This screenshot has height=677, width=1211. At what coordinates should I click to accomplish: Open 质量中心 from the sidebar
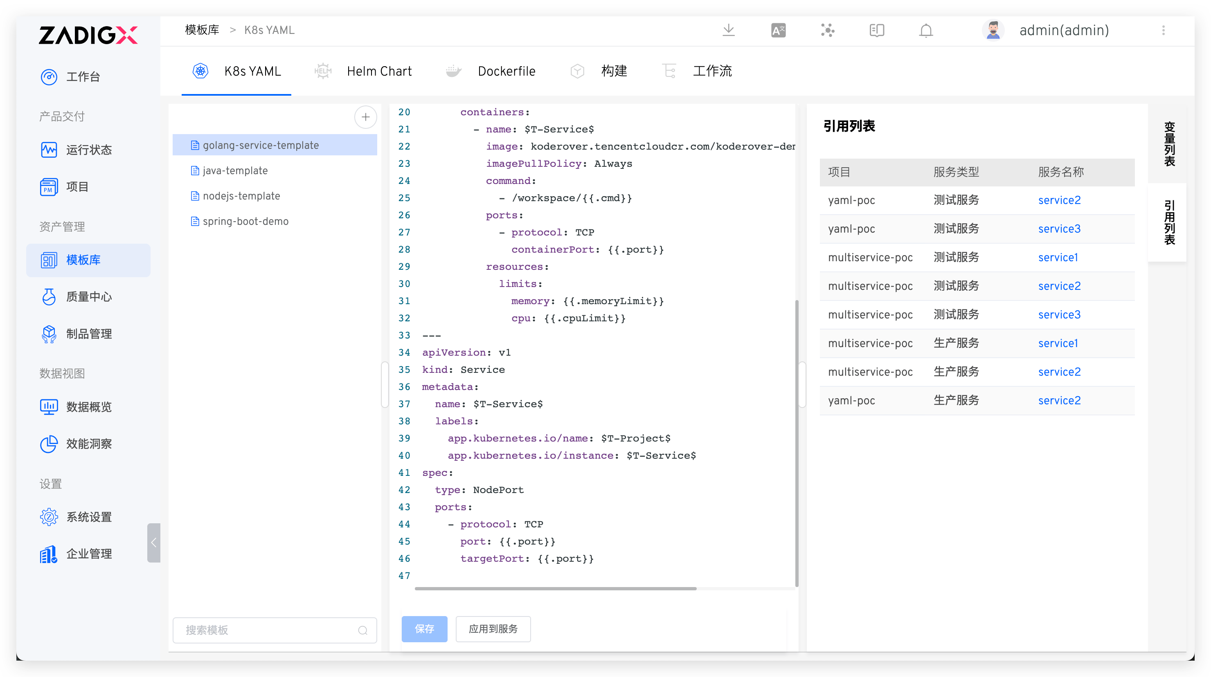coord(88,297)
